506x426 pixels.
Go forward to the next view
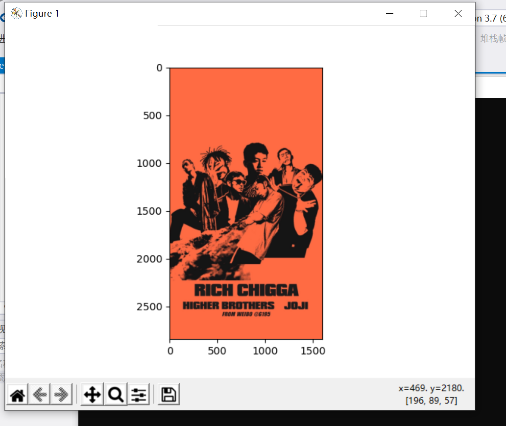61,394
